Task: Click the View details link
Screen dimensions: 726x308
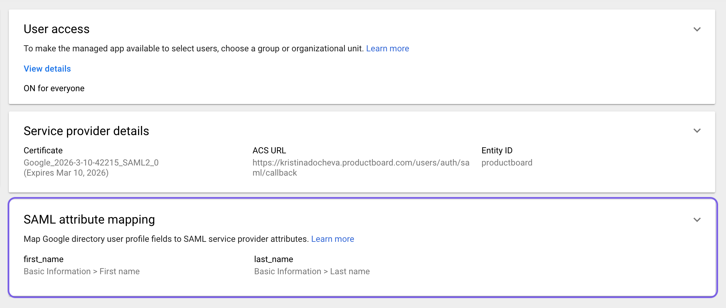Action: [47, 69]
